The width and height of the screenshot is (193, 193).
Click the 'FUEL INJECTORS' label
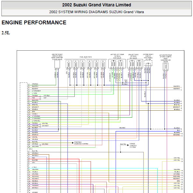coord(86,57)
